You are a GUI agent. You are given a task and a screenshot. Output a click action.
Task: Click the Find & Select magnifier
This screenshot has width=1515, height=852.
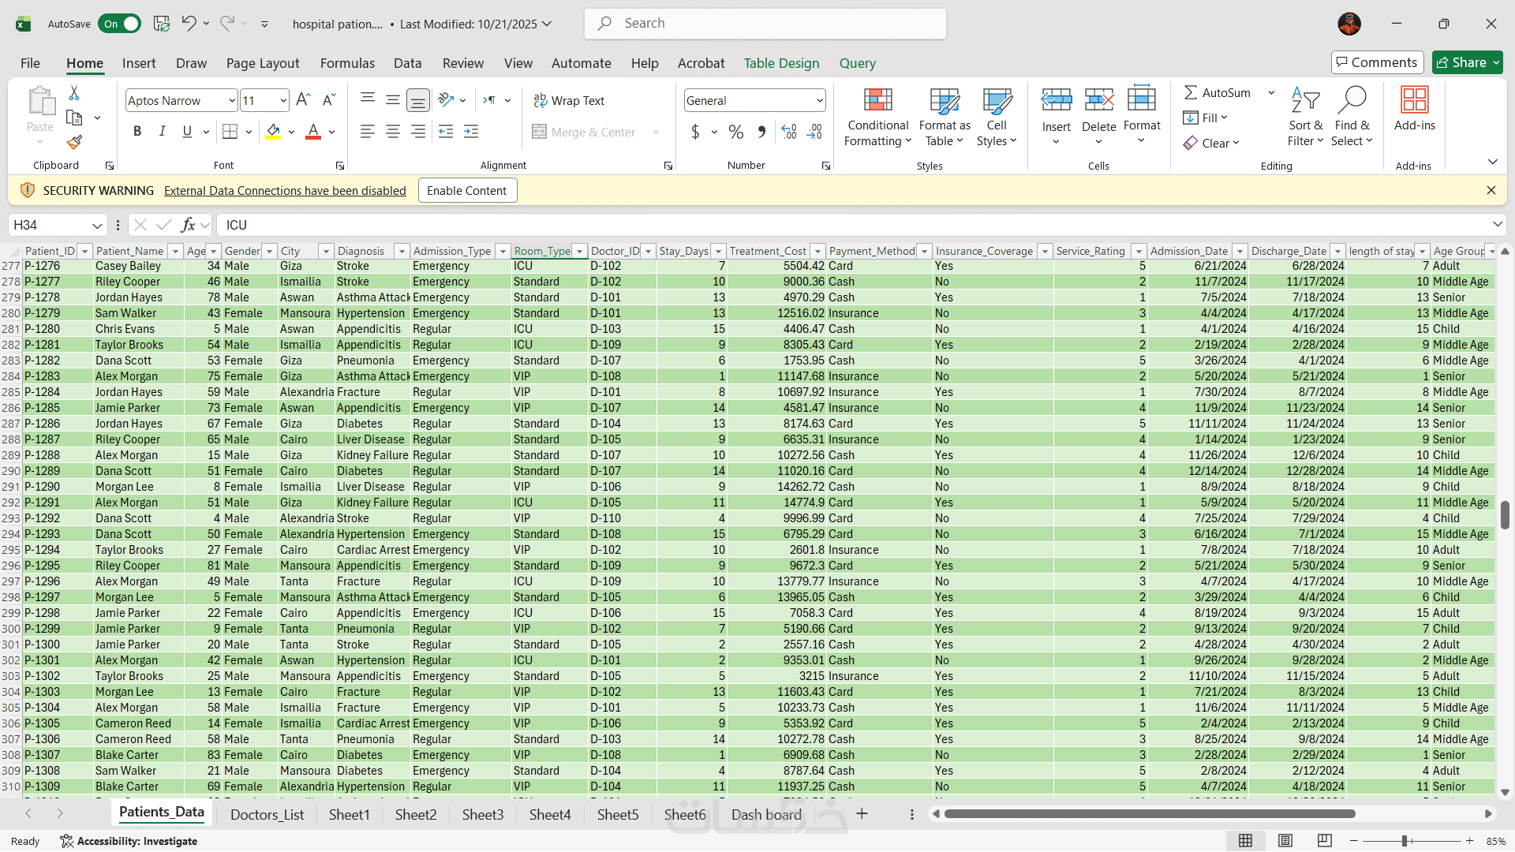pos(1352,101)
